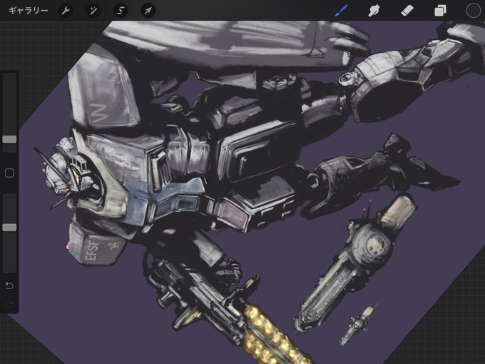Select the Smudge tool
This screenshot has width=485, height=364.
click(x=374, y=11)
